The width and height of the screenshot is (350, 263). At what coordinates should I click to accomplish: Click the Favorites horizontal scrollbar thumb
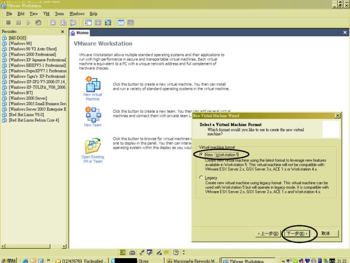click(x=28, y=246)
